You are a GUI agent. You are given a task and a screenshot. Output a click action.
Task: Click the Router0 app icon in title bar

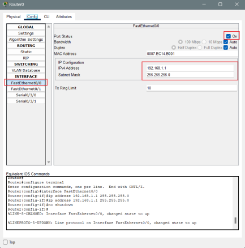click(5, 4)
